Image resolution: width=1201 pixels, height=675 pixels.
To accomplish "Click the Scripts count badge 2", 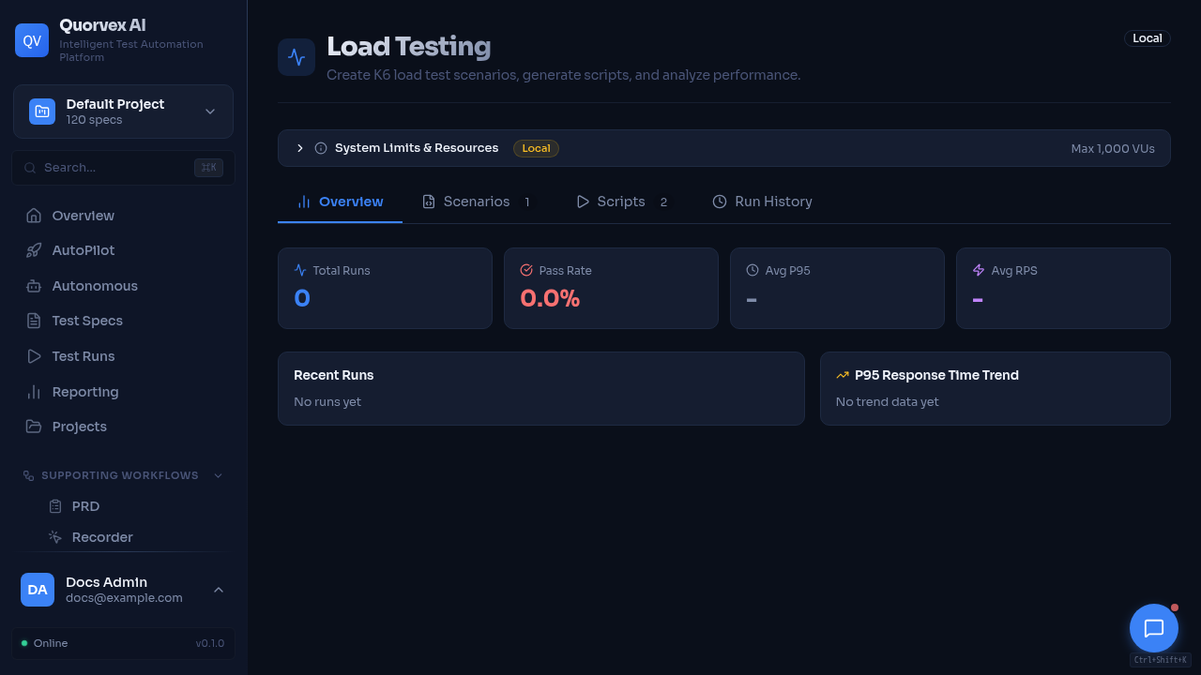I will tap(663, 202).
